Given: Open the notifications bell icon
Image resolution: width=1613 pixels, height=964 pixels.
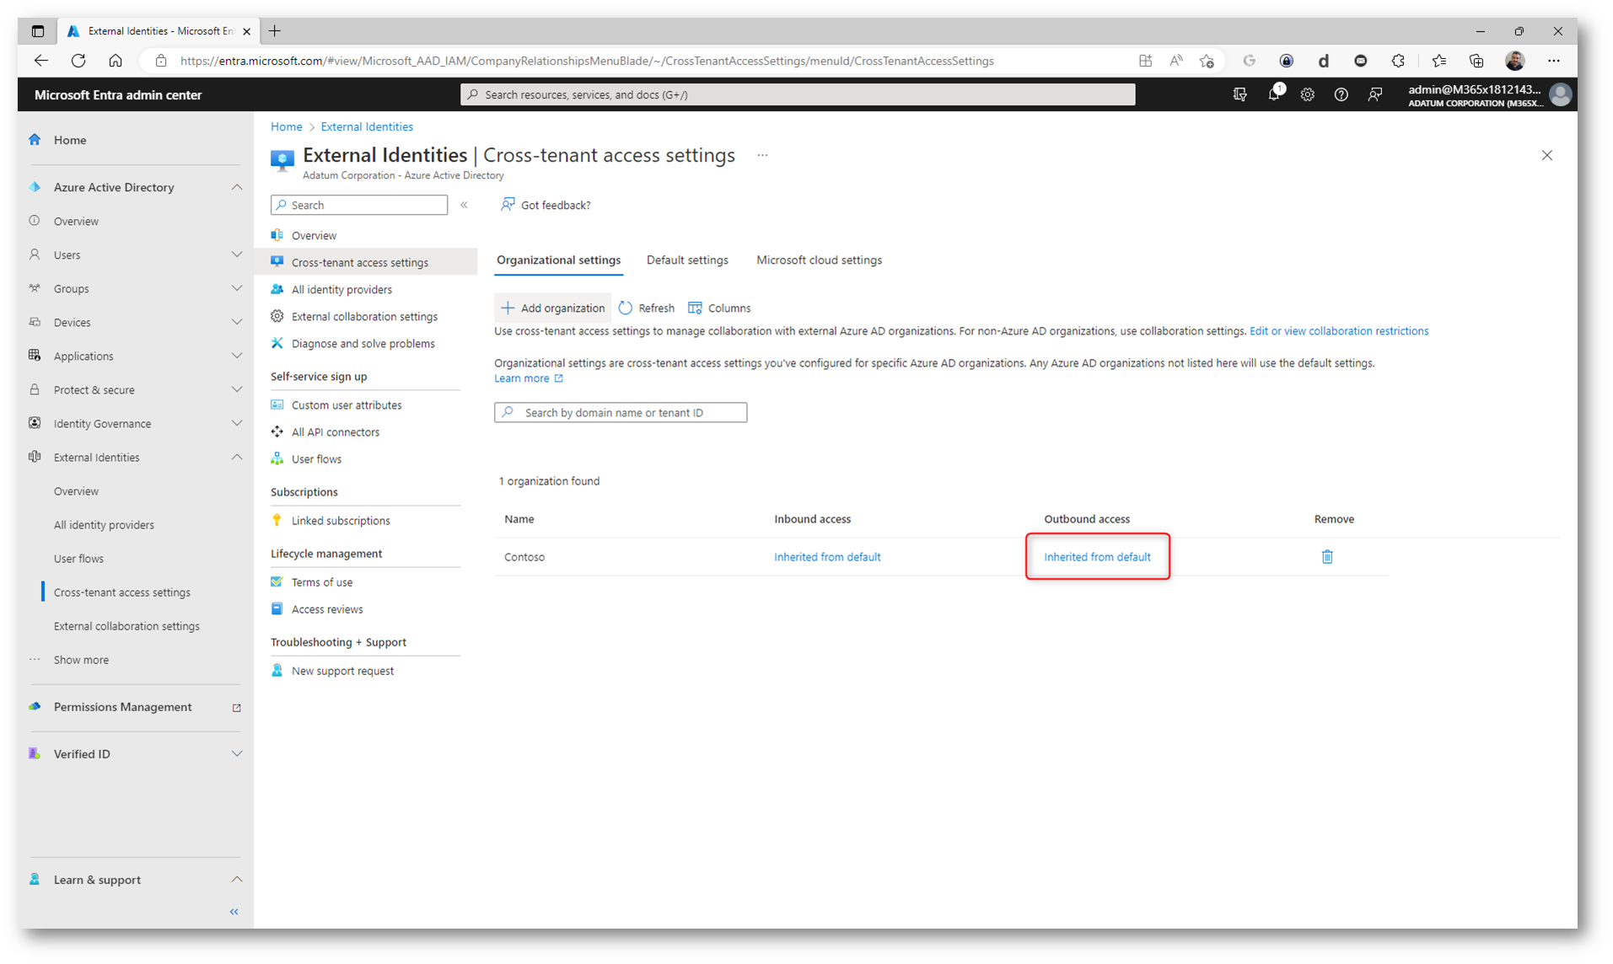Looking at the screenshot, I should [x=1273, y=94].
